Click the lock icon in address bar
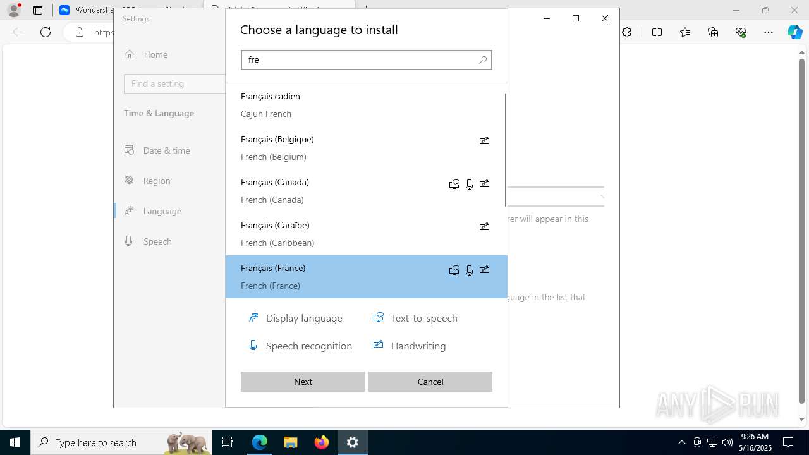The image size is (809, 455). pyautogui.click(x=80, y=32)
